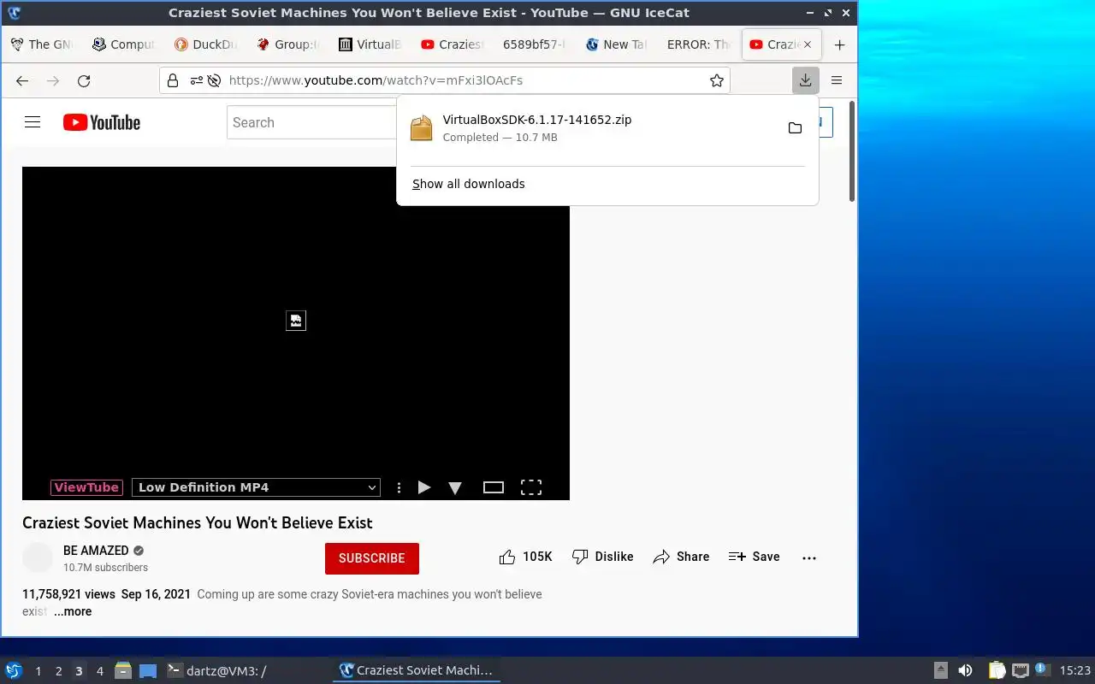
Task: Bookmark this page with the star icon
Action: pyautogui.click(x=717, y=80)
